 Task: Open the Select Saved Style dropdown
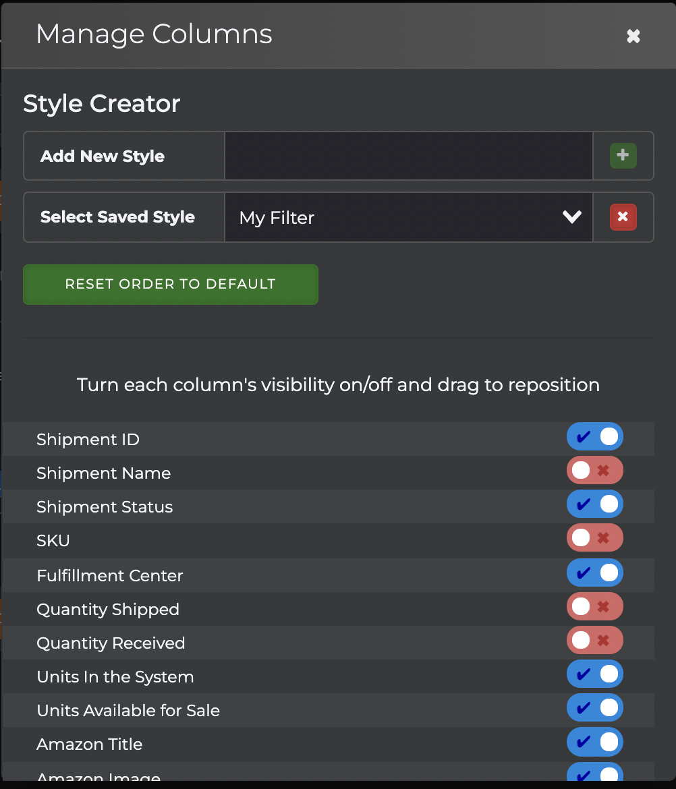tap(408, 217)
